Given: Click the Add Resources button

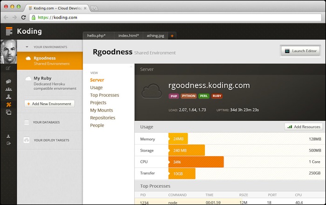Looking at the screenshot, I should 303,126.
